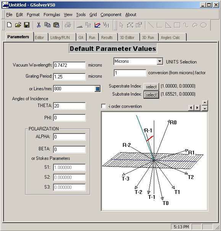Image resolution: width=221 pixels, height=231 pixels.
Task: Click the diagram rotate-right arrow
Action: tap(197, 108)
